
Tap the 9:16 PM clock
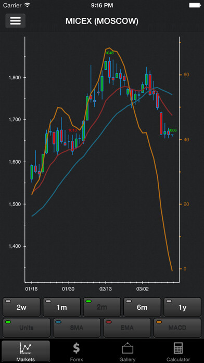[102, 5]
